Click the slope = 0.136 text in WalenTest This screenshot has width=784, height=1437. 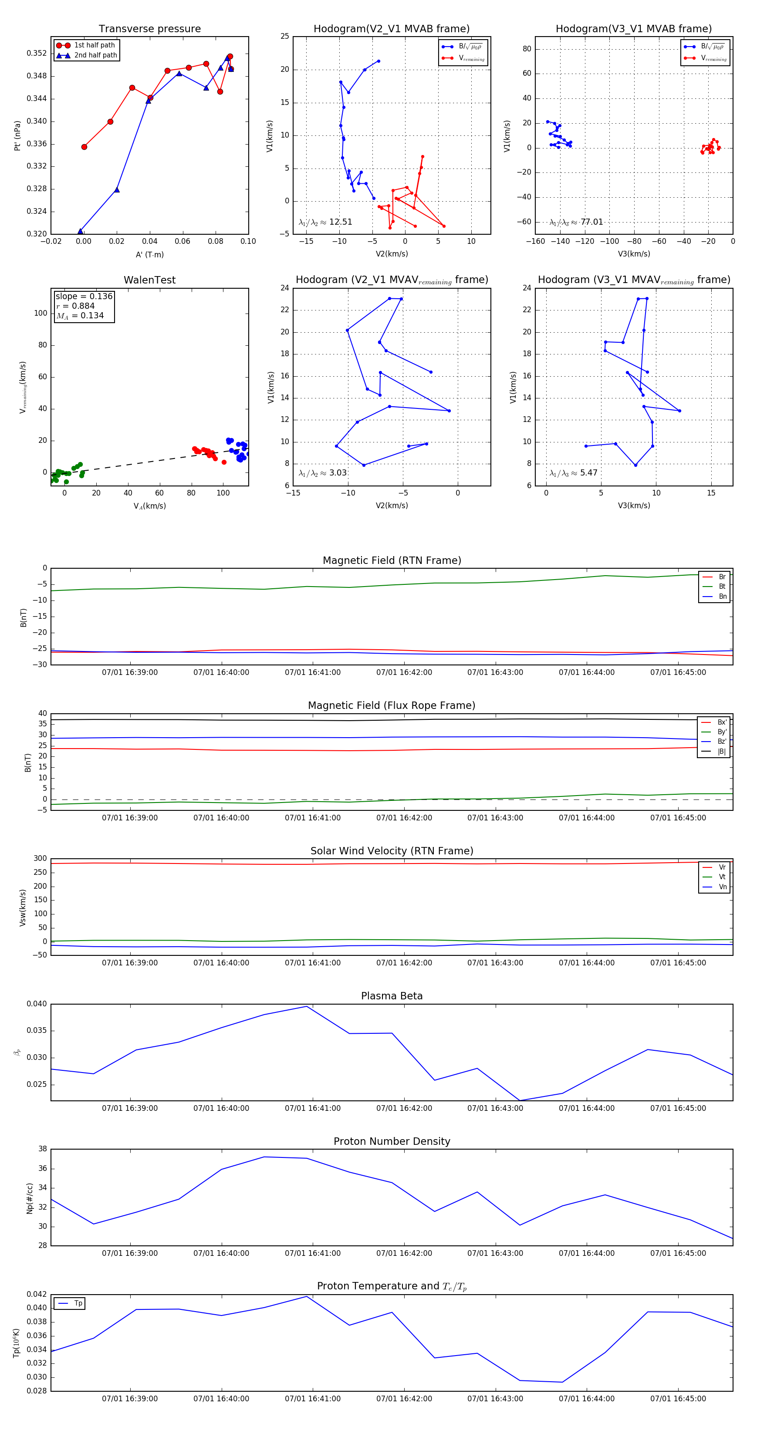pyautogui.click(x=84, y=296)
